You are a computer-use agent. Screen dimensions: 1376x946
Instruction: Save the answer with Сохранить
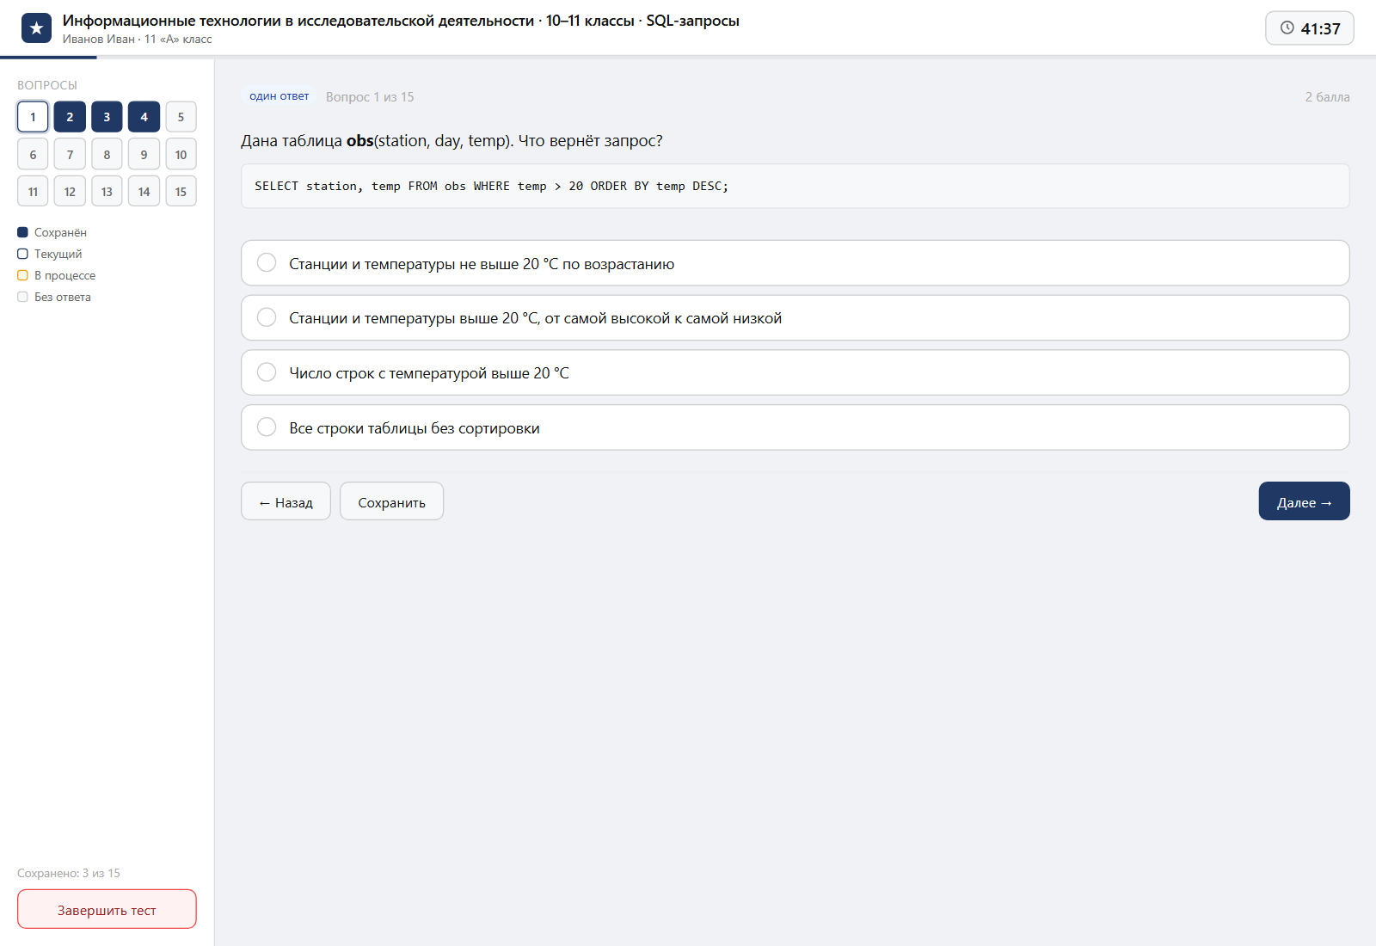point(391,501)
